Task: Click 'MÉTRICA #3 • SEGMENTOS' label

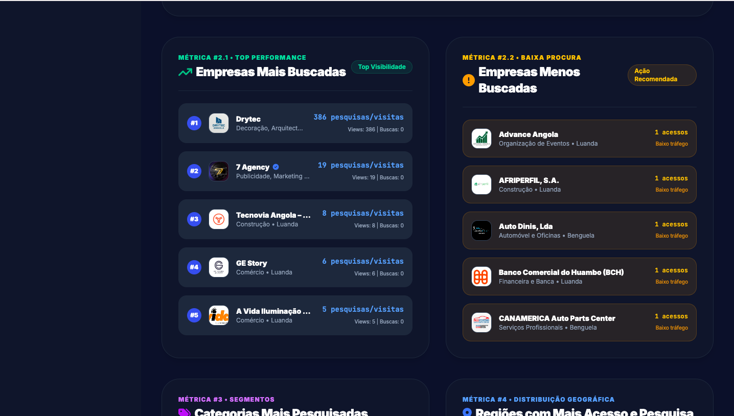Action: tap(226, 400)
